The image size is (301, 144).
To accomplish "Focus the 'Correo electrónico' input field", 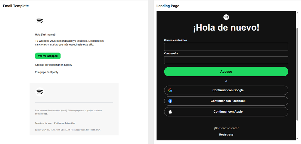I will 226,47.
